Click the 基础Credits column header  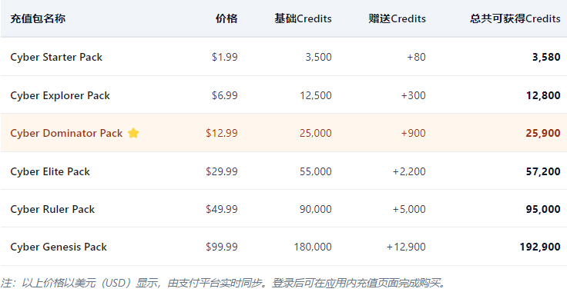click(x=303, y=18)
